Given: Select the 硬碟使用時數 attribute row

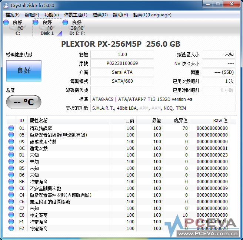Looking at the screenshot, I should tap(119, 141).
